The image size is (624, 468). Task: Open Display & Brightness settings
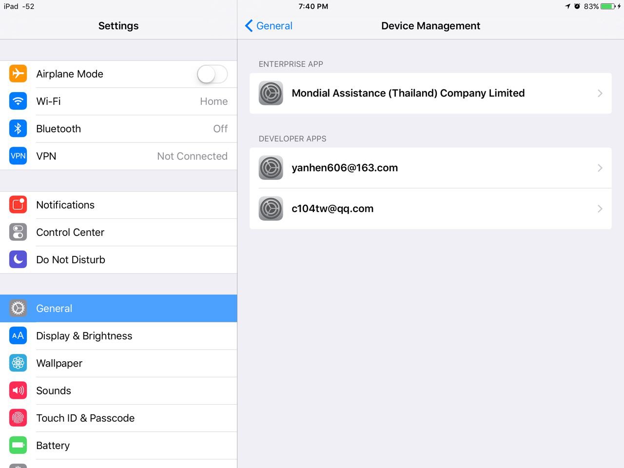pos(118,335)
